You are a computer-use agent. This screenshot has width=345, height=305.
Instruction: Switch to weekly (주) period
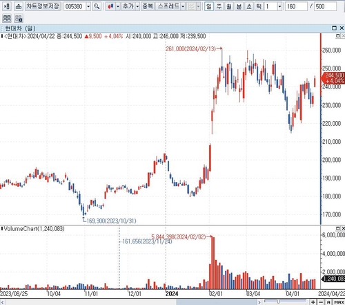coord(219,6)
